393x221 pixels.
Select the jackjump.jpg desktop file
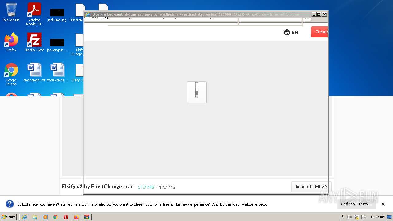click(57, 14)
